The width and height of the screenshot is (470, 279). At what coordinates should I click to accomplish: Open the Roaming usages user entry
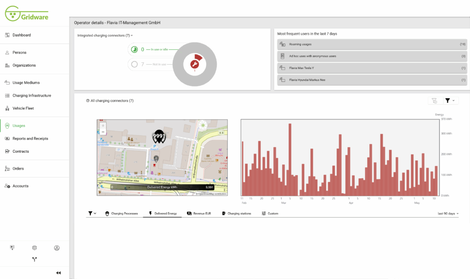372,44
